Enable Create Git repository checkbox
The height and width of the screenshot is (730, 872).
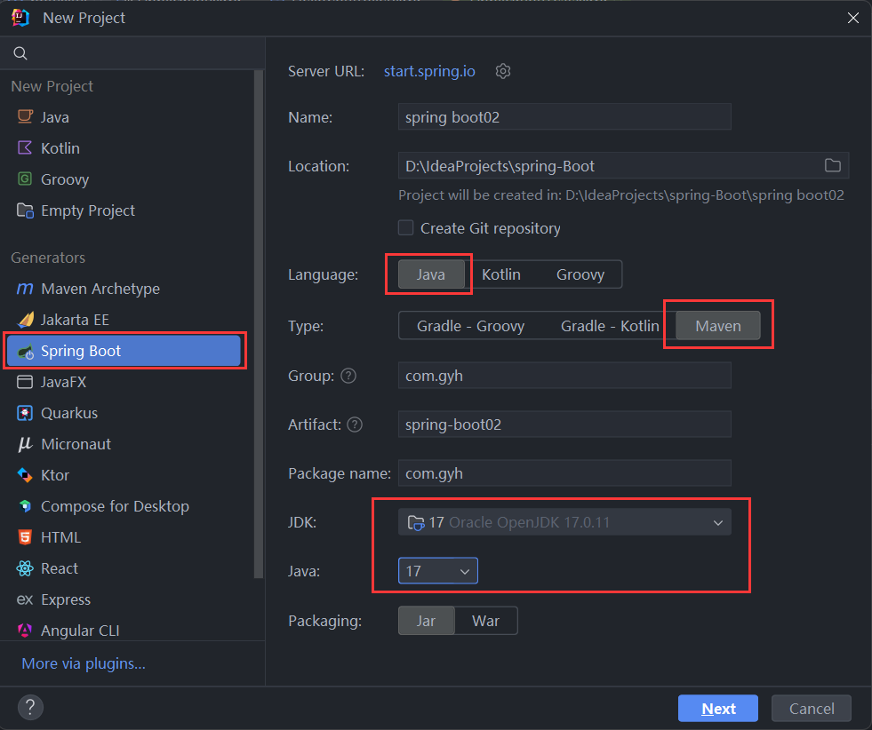[x=406, y=227]
